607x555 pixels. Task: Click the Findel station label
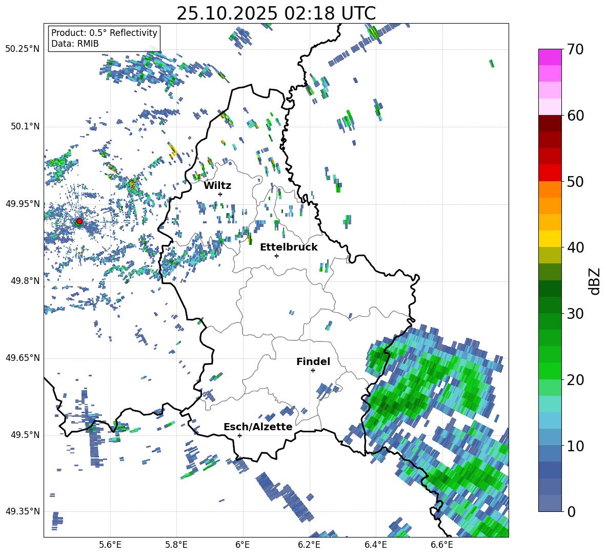coord(313,361)
